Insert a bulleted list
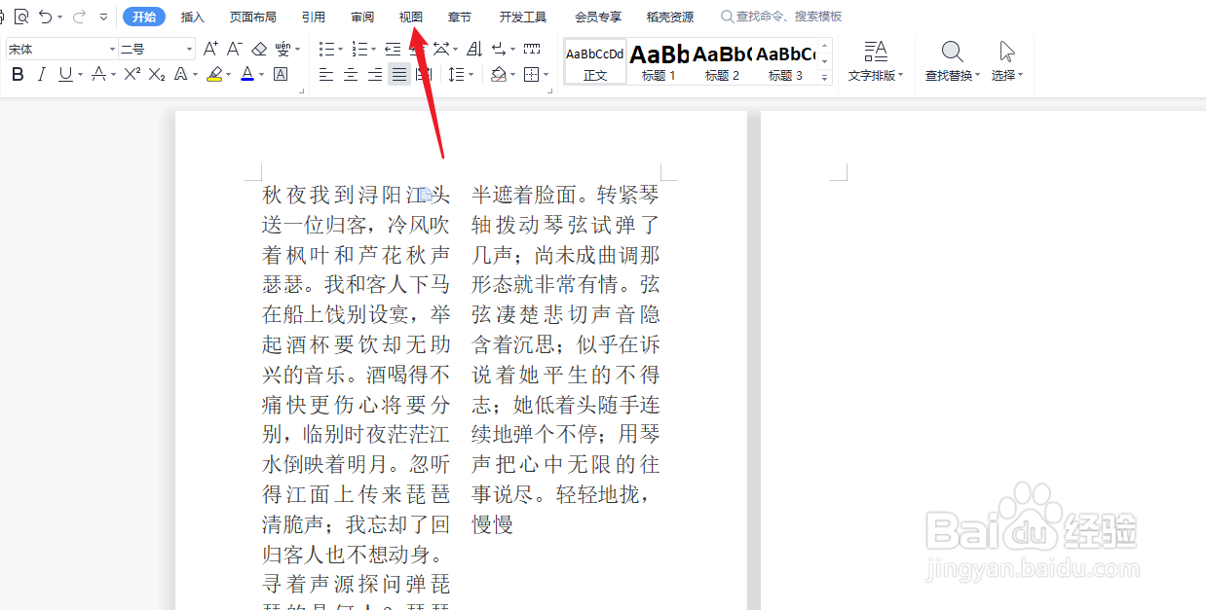 coord(326,49)
